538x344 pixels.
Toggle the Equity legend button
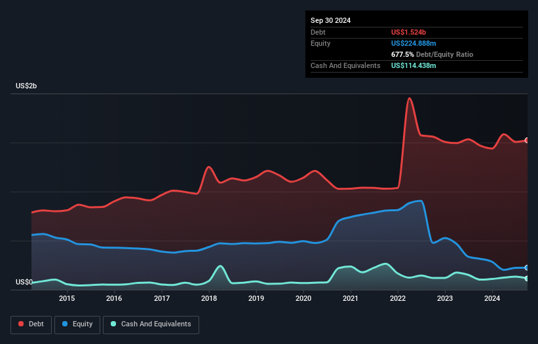pos(77,324)
